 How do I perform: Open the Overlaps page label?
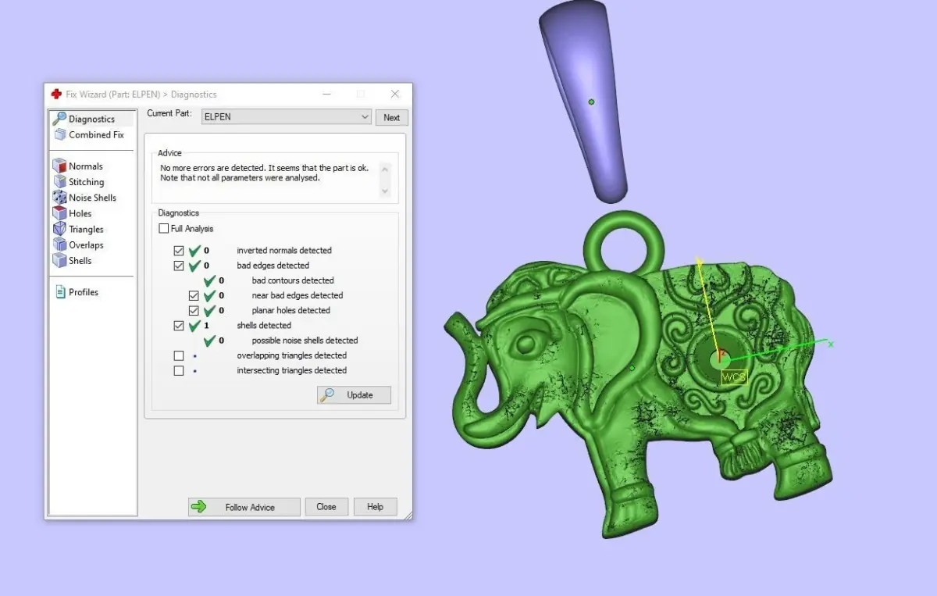(x=86, y=244)
